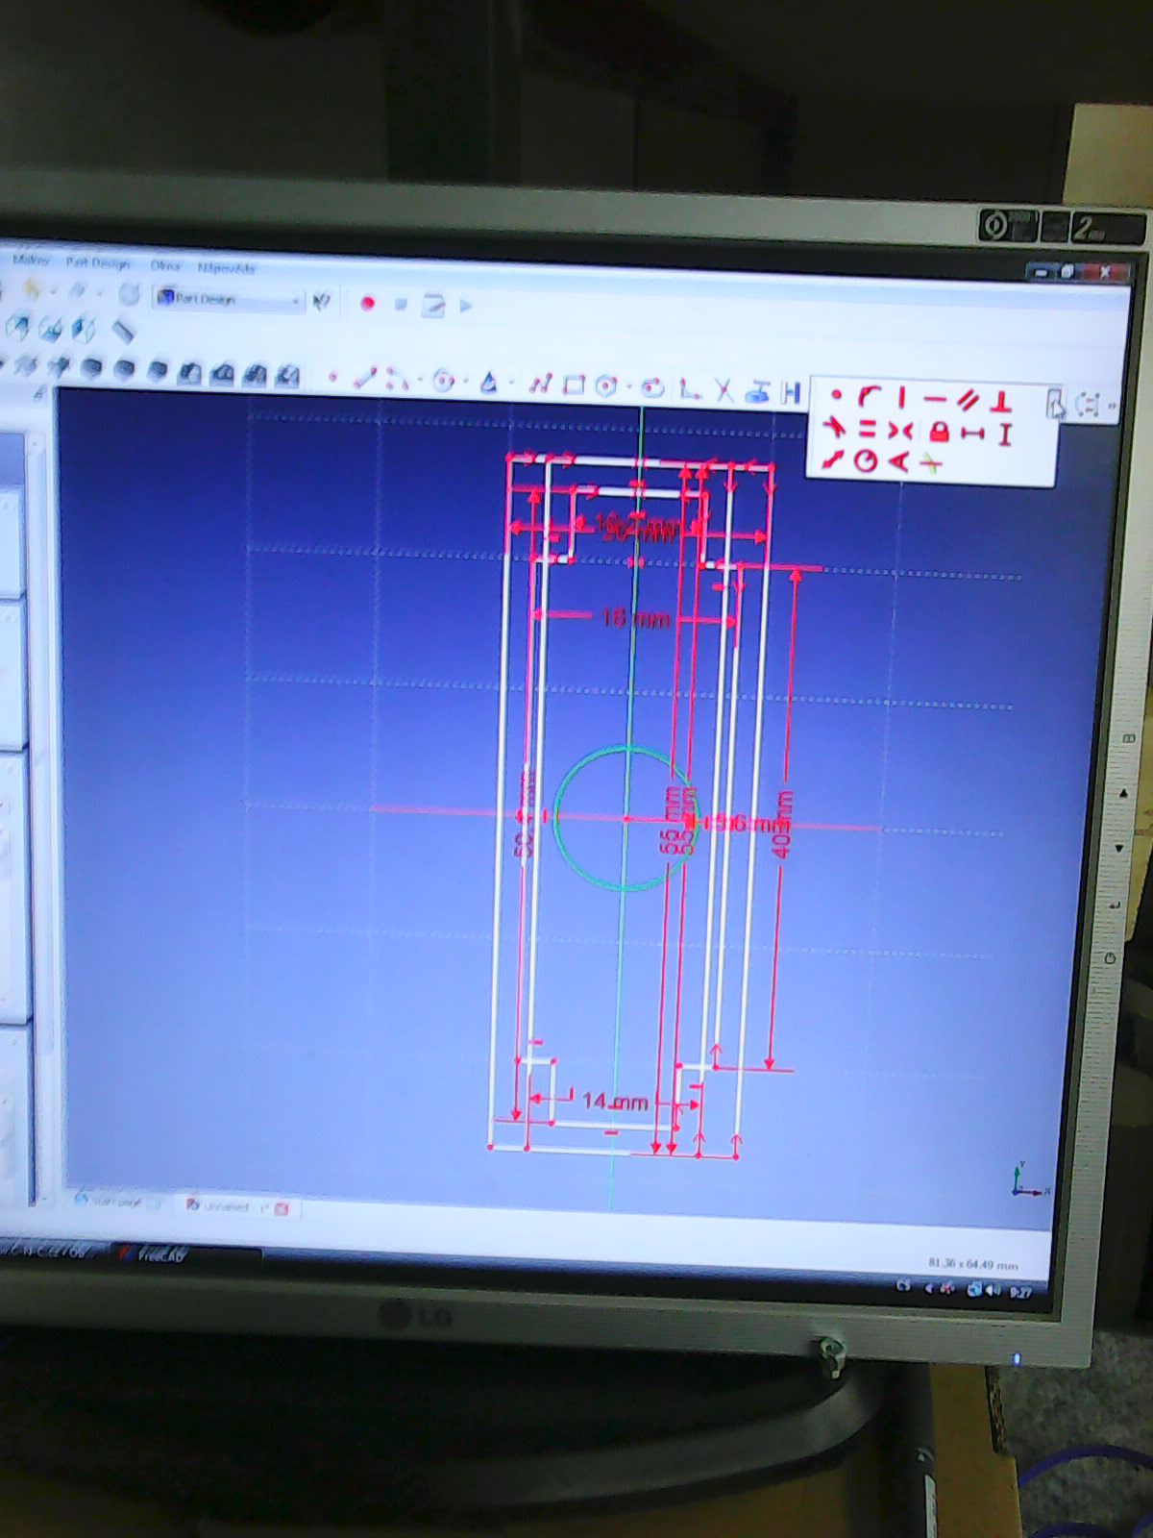Apply the horizontal distance constraint

pos(973,434)
